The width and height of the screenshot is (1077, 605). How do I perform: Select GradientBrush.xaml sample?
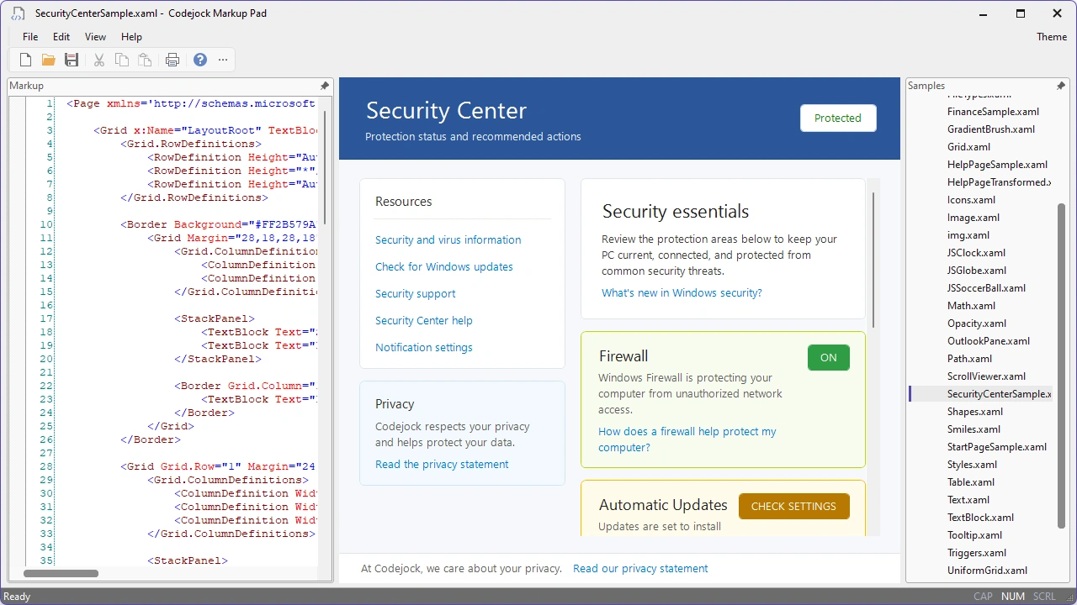(991, 129)
